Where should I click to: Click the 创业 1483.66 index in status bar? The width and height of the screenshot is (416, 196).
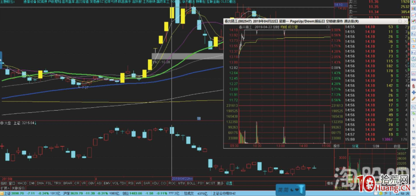pos(132,193)
